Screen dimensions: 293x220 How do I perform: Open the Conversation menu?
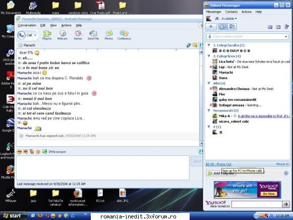27,25
